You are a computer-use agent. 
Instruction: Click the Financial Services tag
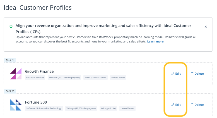click(x=35, y=77)
